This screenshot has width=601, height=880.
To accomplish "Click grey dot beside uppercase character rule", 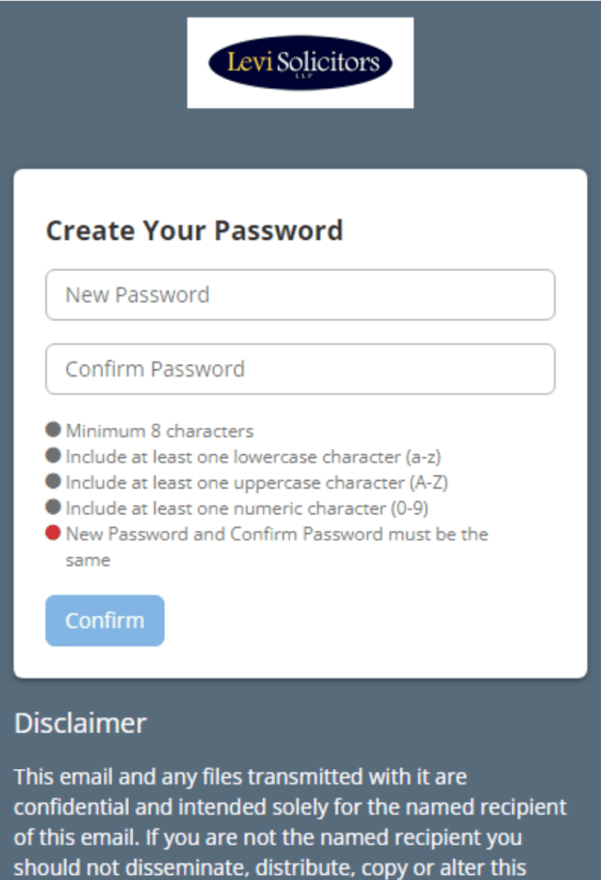I will point(53,481).
